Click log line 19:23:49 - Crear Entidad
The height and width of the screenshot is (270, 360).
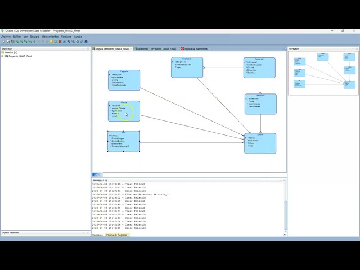point(119,184)
